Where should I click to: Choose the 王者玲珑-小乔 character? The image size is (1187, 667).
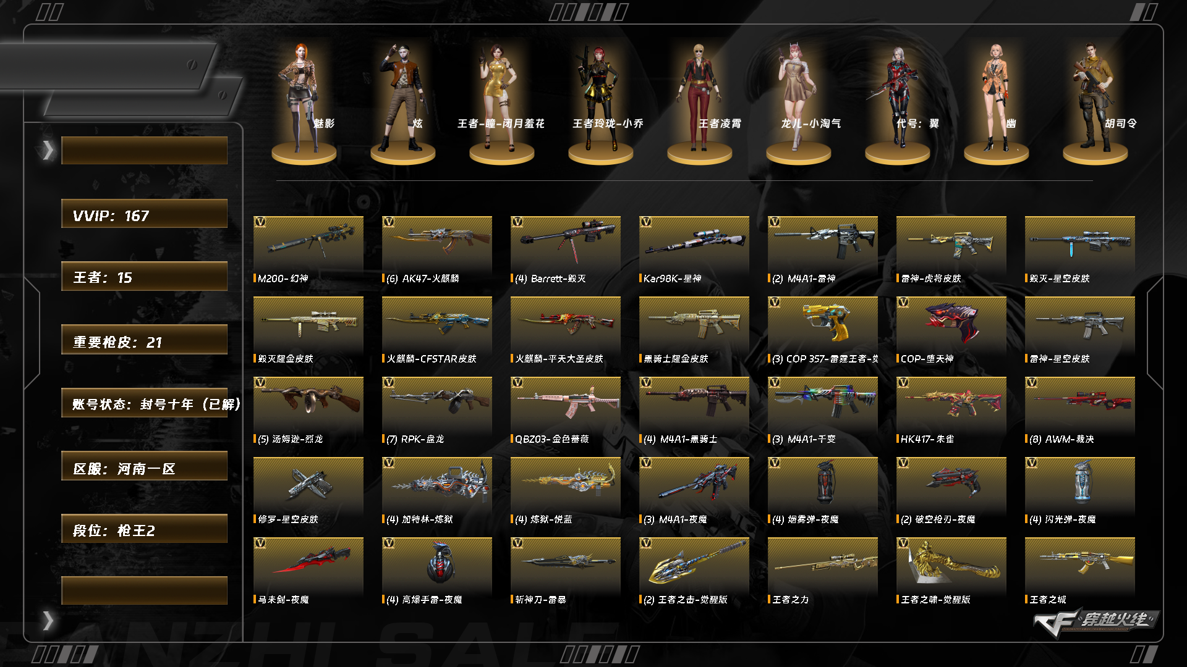[600, 102]
